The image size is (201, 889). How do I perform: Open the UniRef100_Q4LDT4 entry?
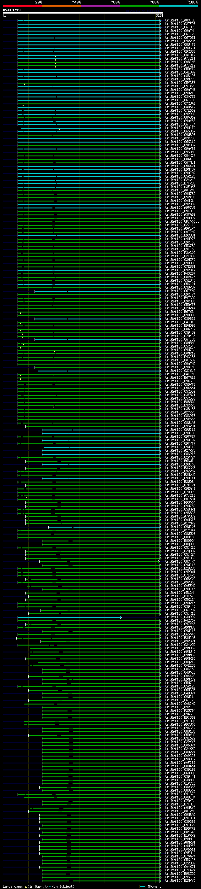point(180,55)
